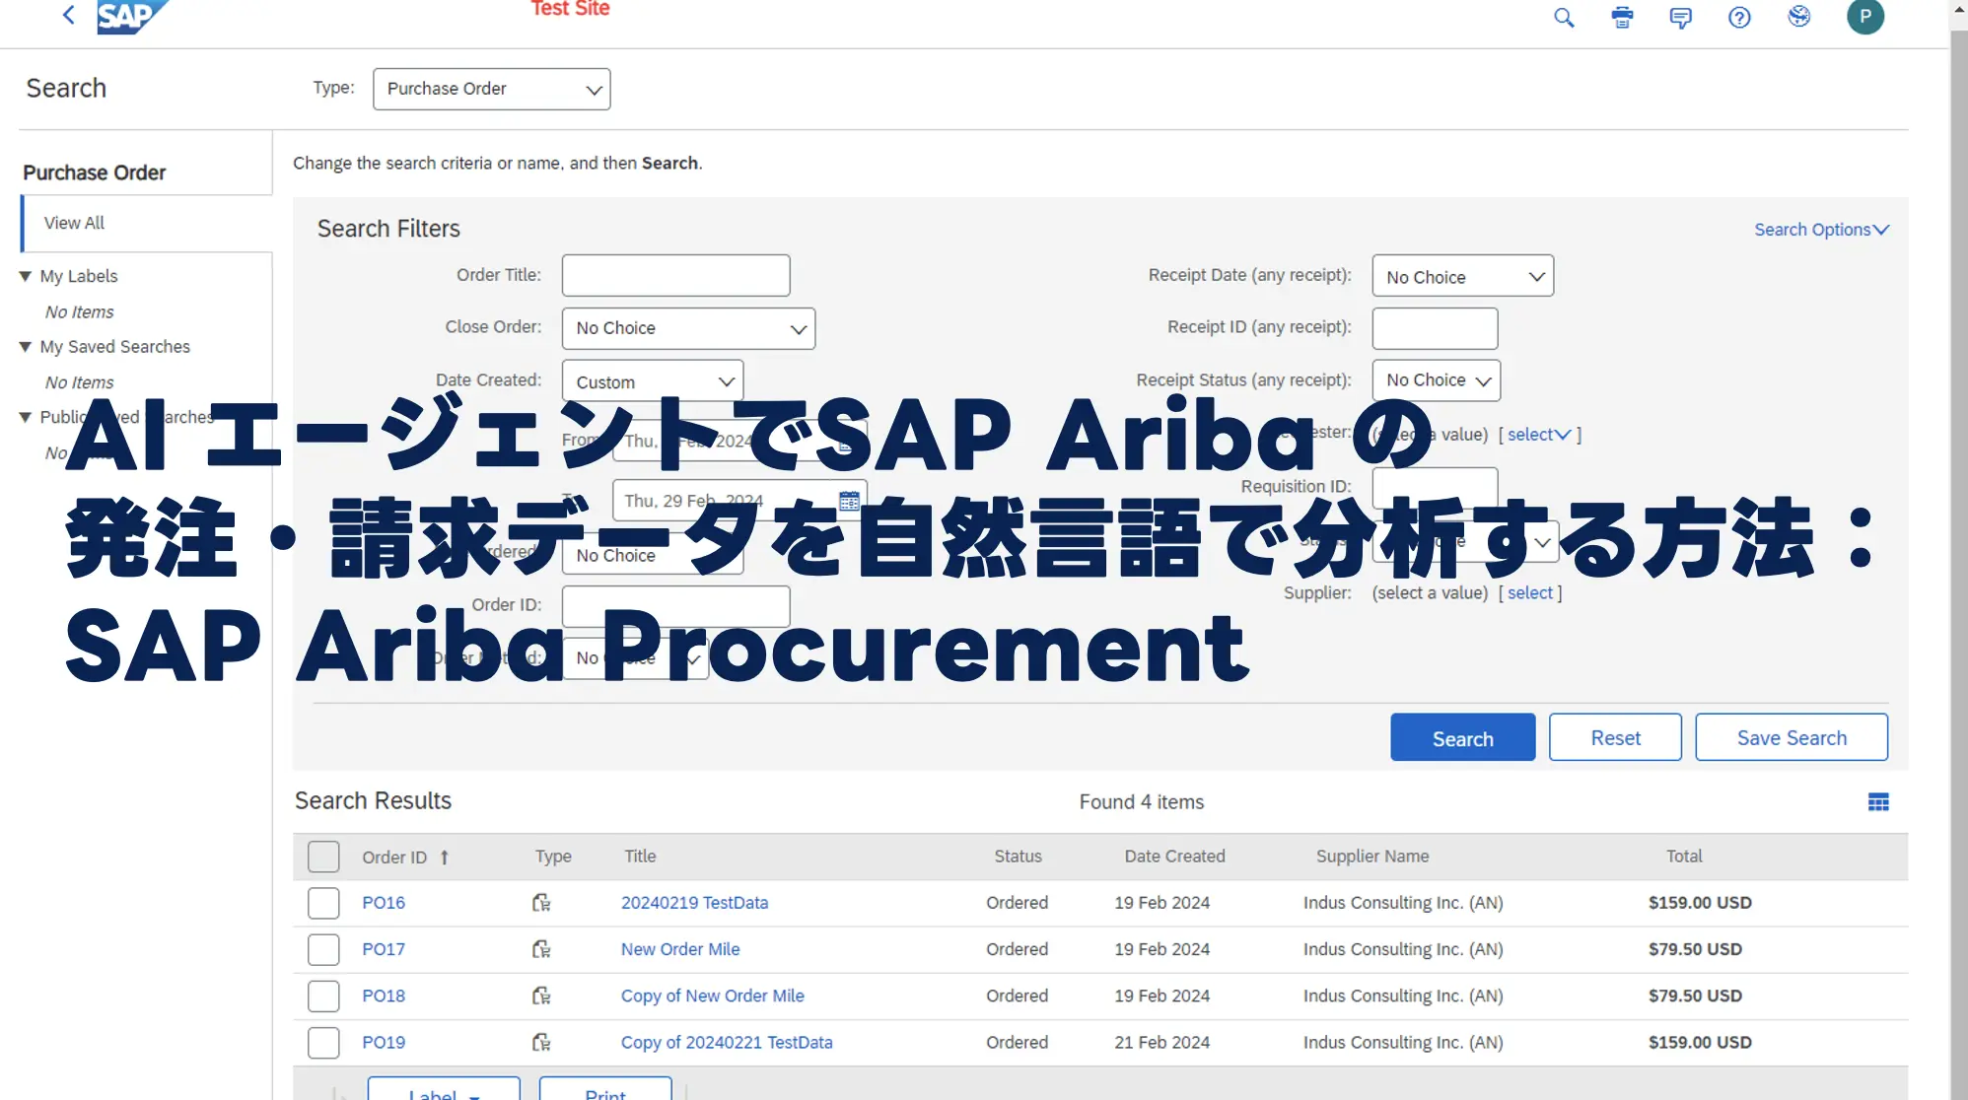The width and height of the screenshot is (1968, 1100).
Task: Click the order type icon for PO17
Action: (x=541, y=949)
